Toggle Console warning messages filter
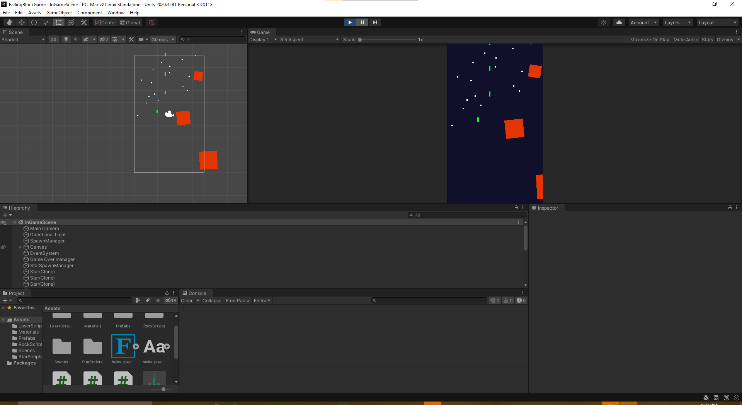Viewport: 742px width, 405px height. (508, 300)
